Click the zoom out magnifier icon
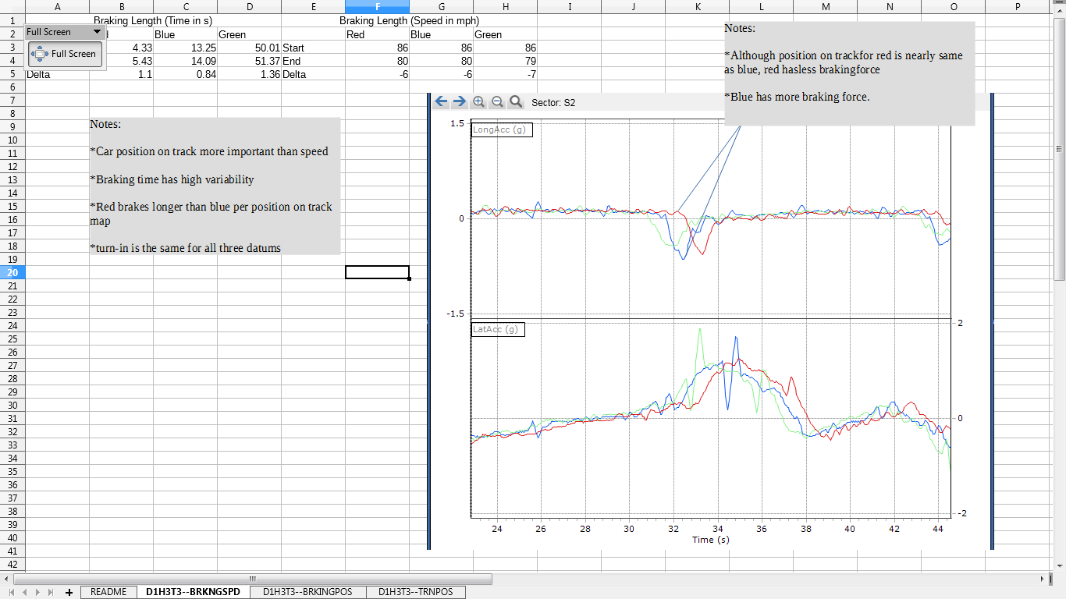Screen dimensions: 1066x599 coord(497,101)
